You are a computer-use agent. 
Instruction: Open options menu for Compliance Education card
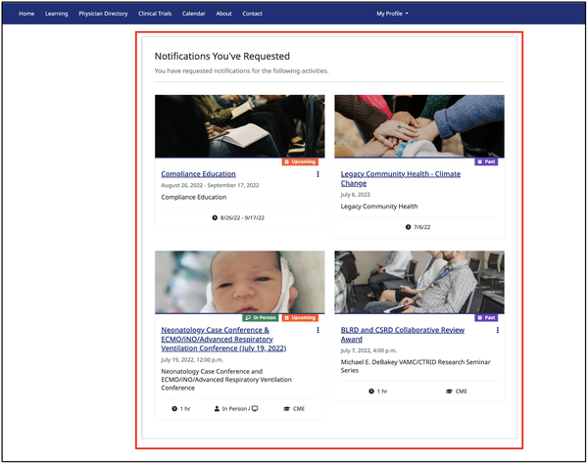point(318,174)
